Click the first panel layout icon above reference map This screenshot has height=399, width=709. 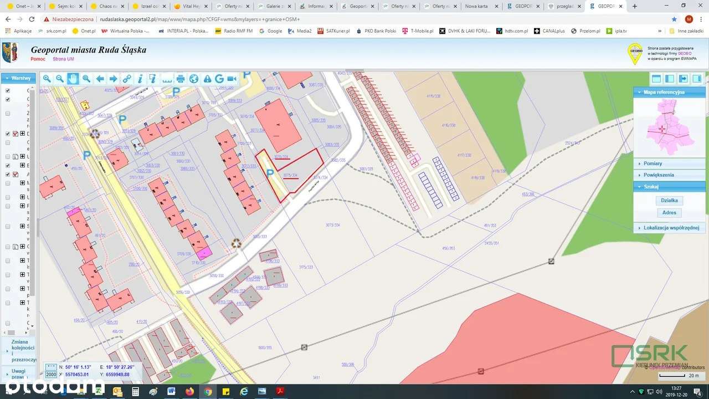(x=656, y=79)
